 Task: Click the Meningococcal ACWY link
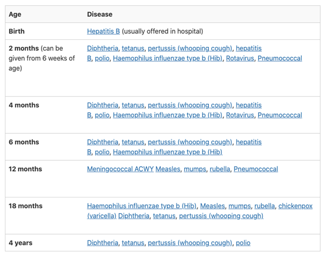[120, 169]
